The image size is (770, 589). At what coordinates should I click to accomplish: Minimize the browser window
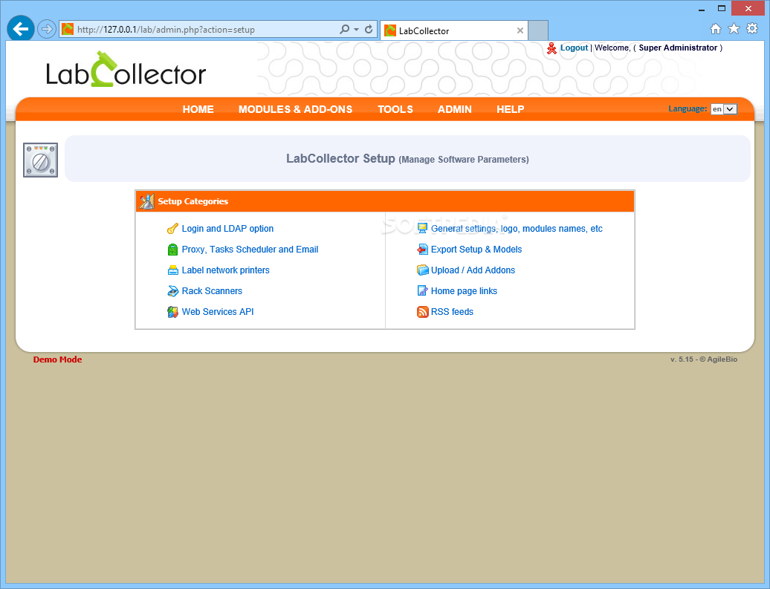(x=702, y=9)
